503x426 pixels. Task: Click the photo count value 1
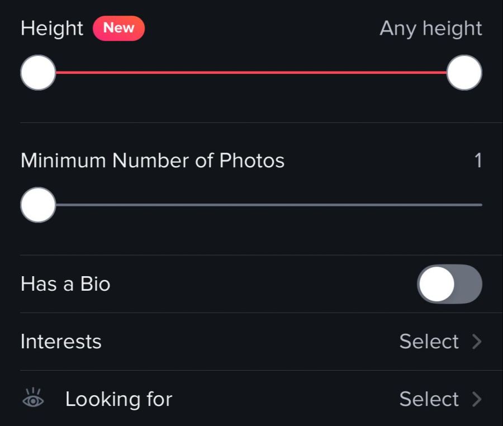click(x=477, y=161)
